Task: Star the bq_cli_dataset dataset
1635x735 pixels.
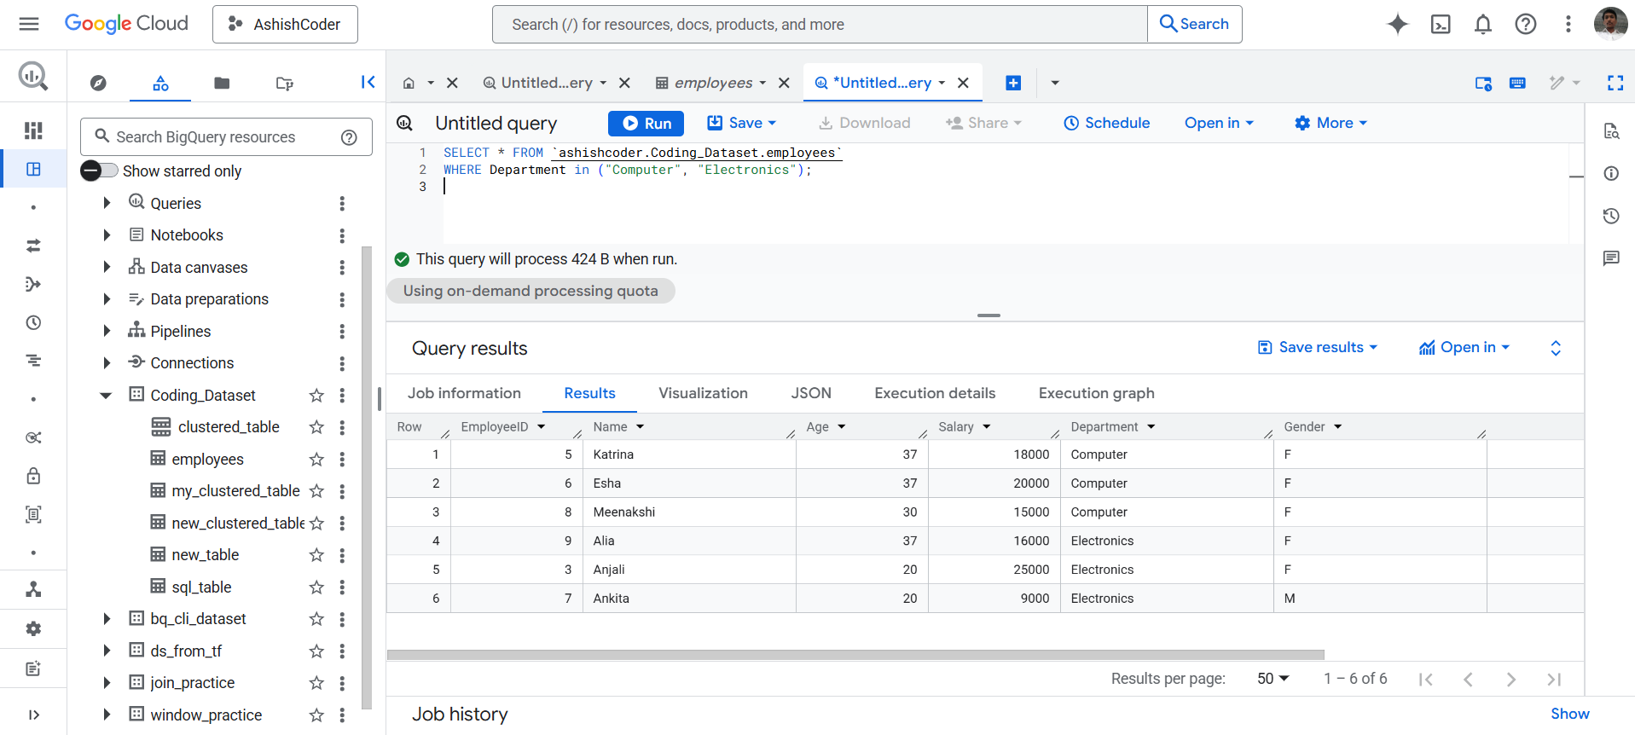Action: pos(316,619)
